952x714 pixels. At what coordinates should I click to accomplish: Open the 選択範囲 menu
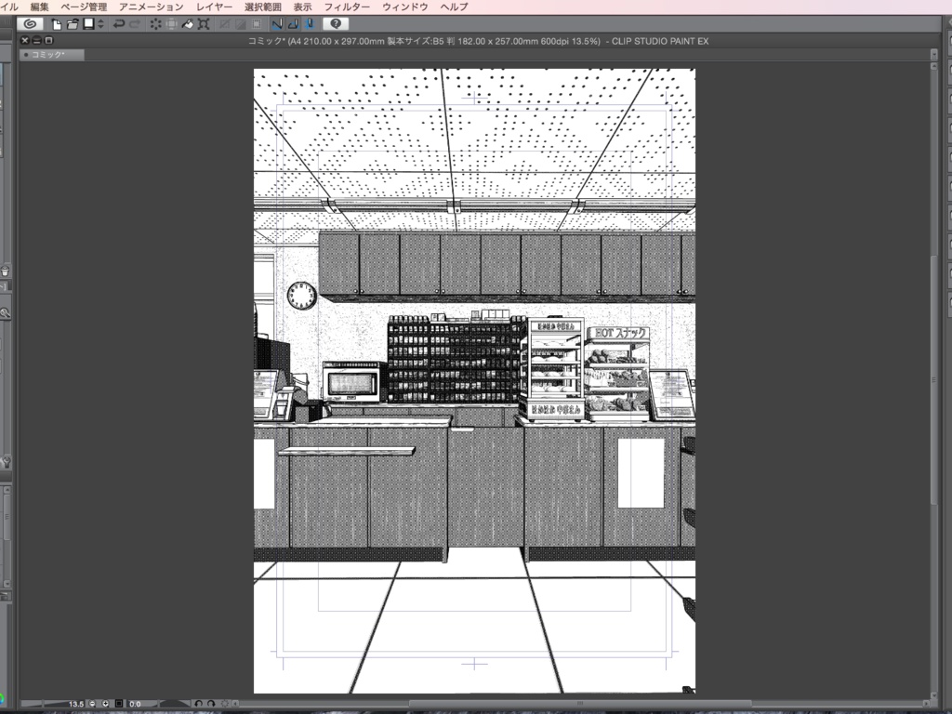coord(263,7)
